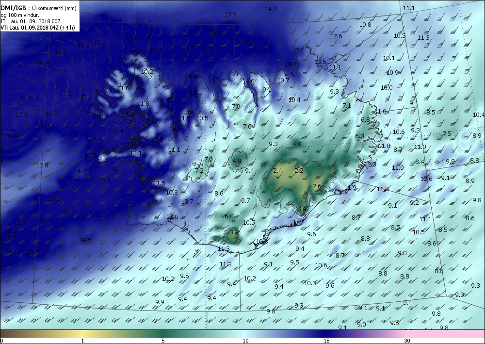Click the map value 11.8

tap(143, 104)
